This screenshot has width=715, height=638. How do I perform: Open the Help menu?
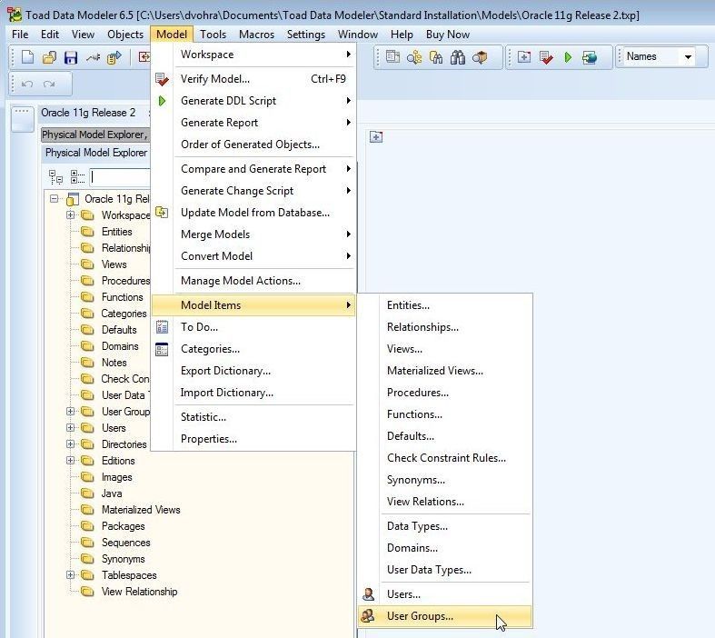point(402,35)
